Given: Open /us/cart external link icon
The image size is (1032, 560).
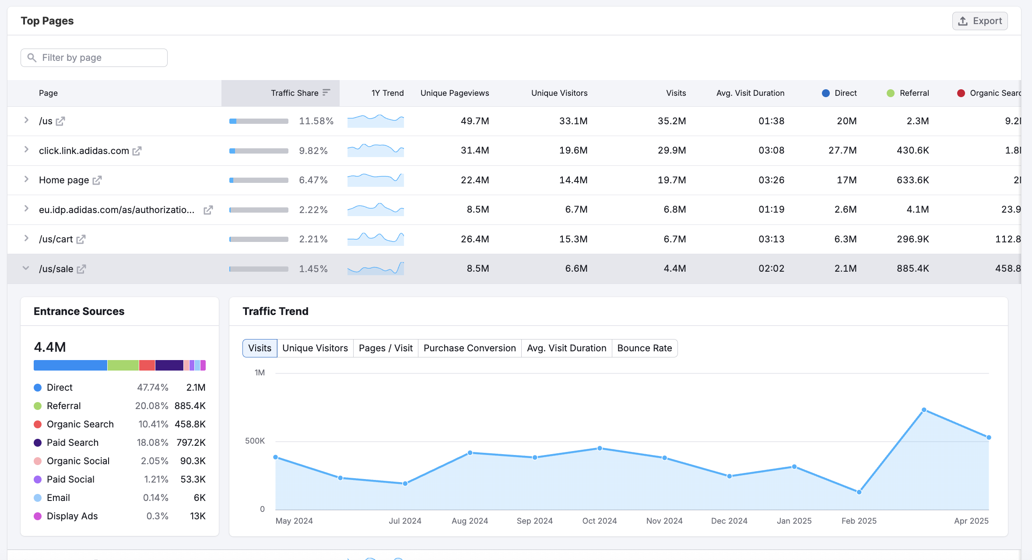Looking at the screenshot, I should click(x=81, y=239).
